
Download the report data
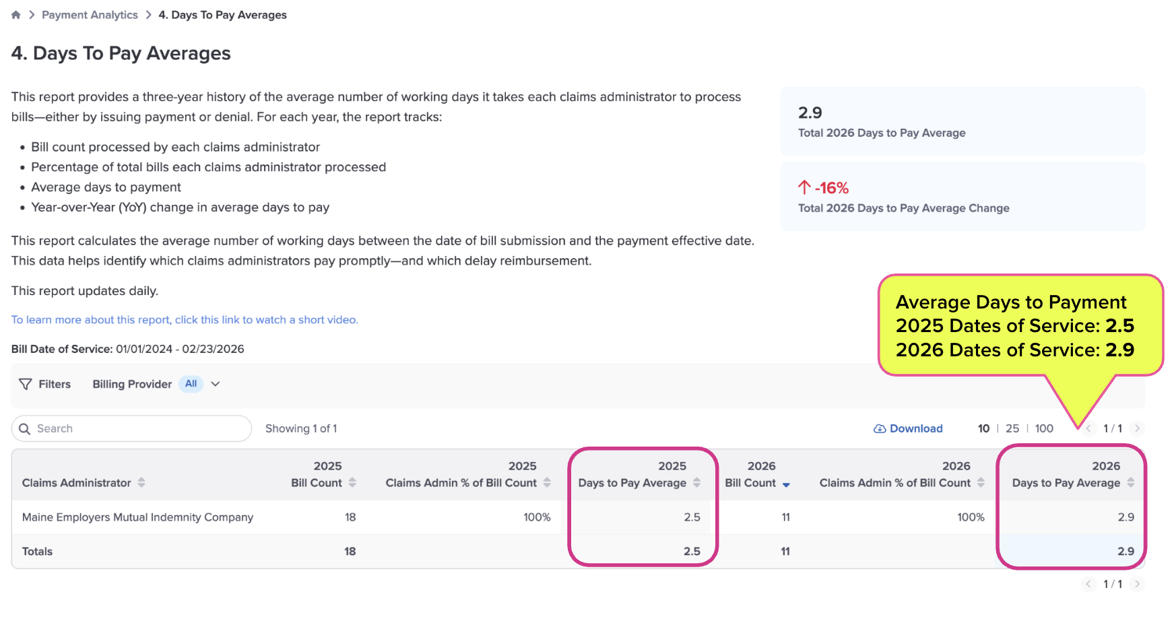pos(908,428)
